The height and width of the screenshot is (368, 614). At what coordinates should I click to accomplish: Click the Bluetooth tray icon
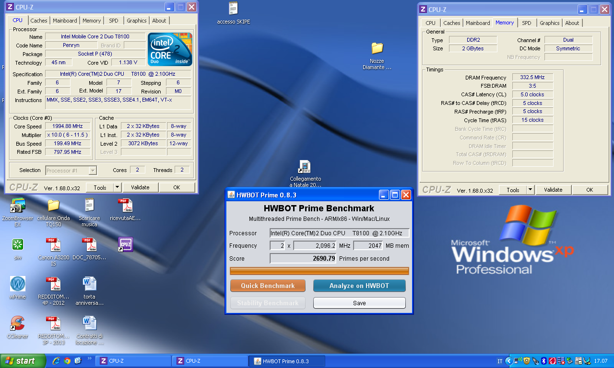tap(544, 361)
